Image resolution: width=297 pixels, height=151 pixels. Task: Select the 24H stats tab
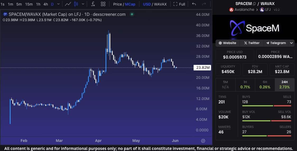[x=285, y=85]
